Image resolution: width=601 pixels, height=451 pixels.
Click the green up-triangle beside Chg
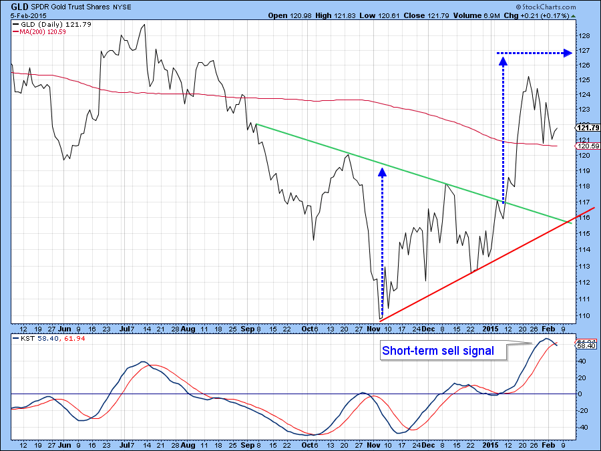pos(573,16)
